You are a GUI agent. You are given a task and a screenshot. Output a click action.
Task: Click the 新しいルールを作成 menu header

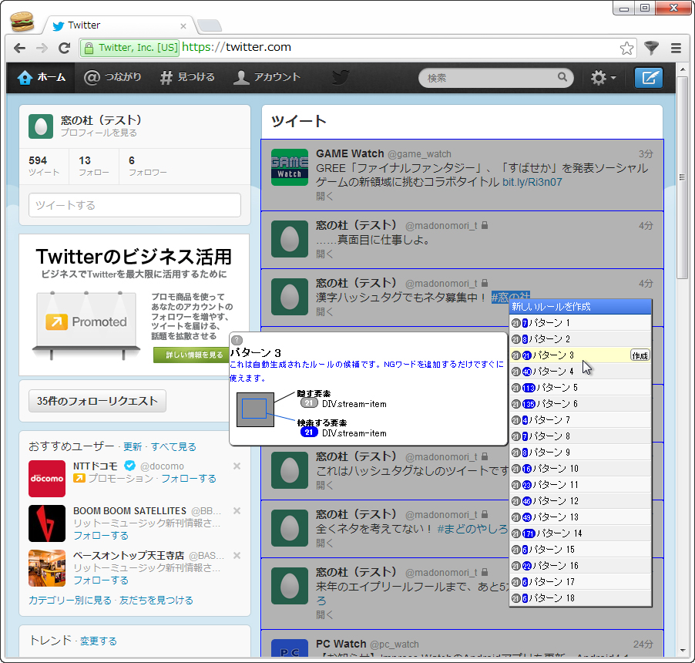point(580,307)
